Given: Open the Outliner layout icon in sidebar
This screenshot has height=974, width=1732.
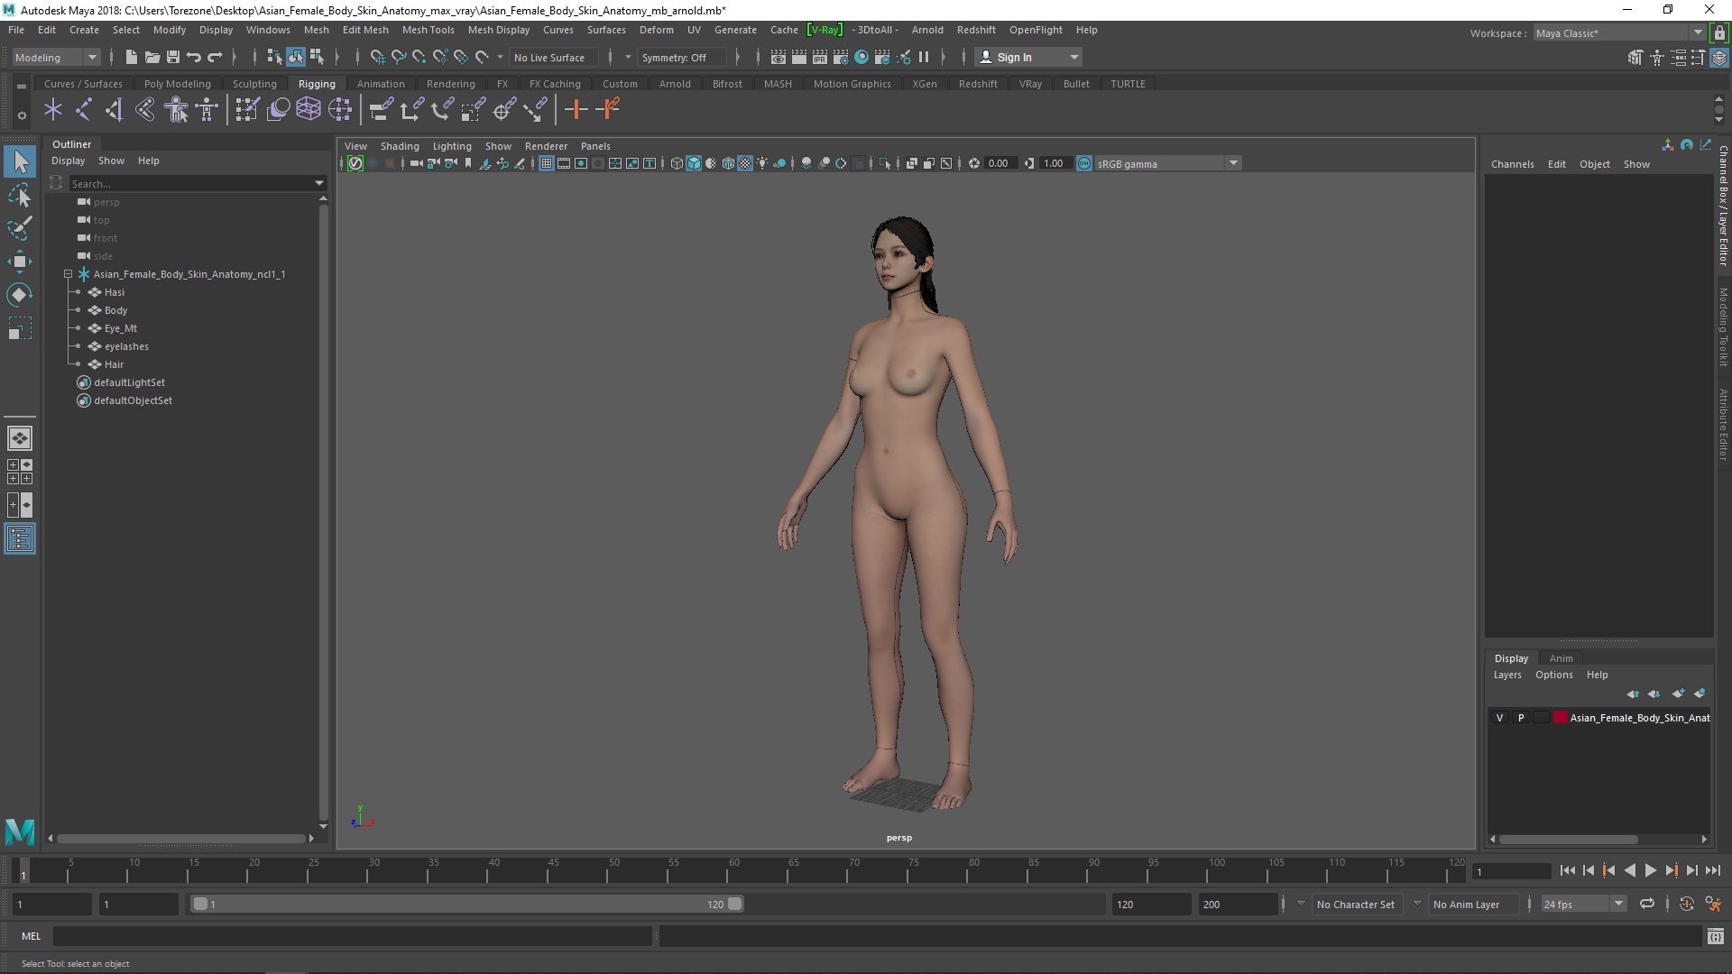Looking at the screenshot, I should click(20, 539).
